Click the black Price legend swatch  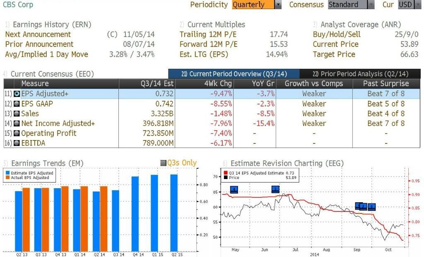point(226,178)
